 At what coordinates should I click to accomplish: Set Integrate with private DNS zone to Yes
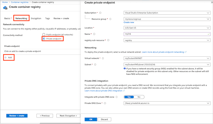point(129,97)
